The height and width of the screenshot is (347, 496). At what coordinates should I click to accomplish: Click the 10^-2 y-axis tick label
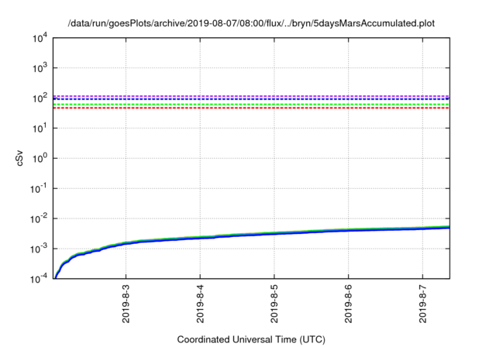point(39,218)
